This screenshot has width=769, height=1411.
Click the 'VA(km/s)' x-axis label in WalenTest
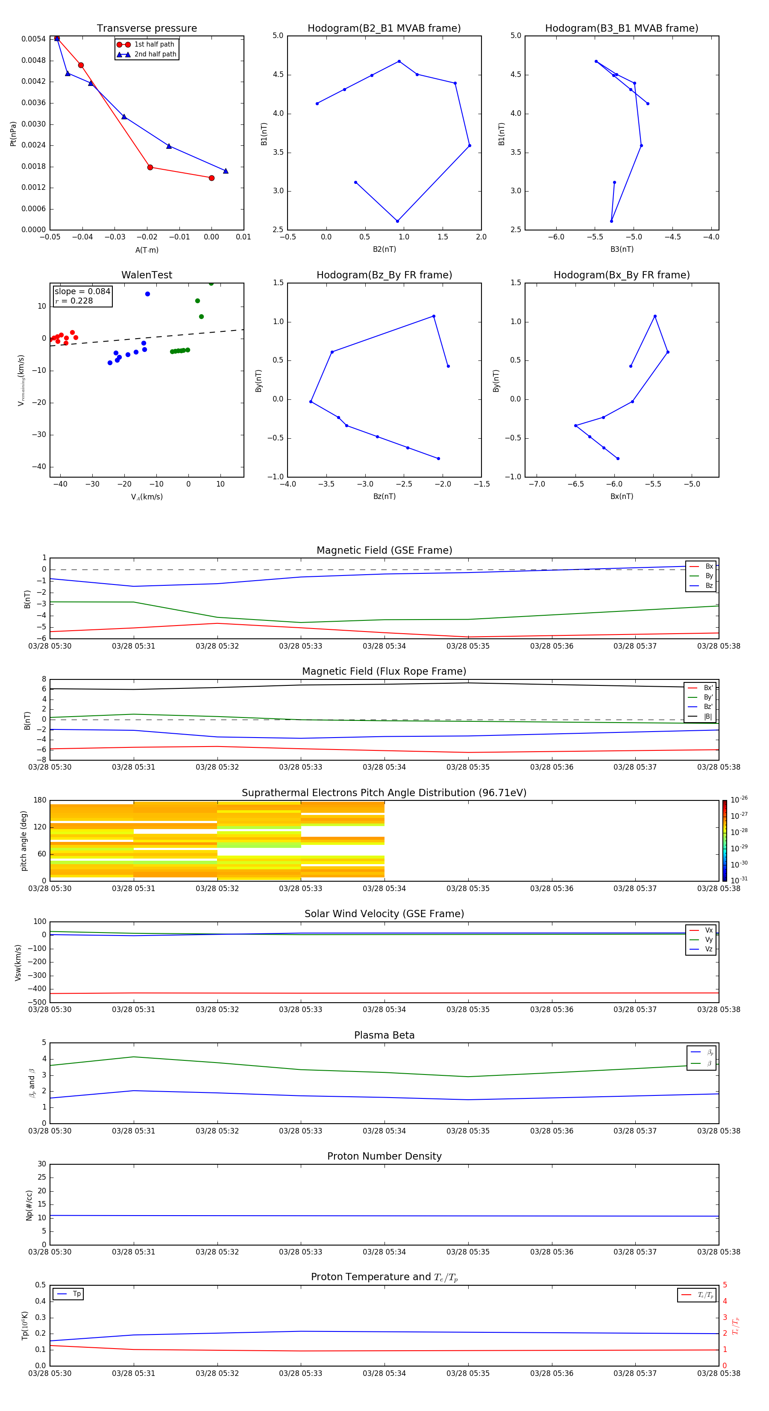[x=147, y=497]
